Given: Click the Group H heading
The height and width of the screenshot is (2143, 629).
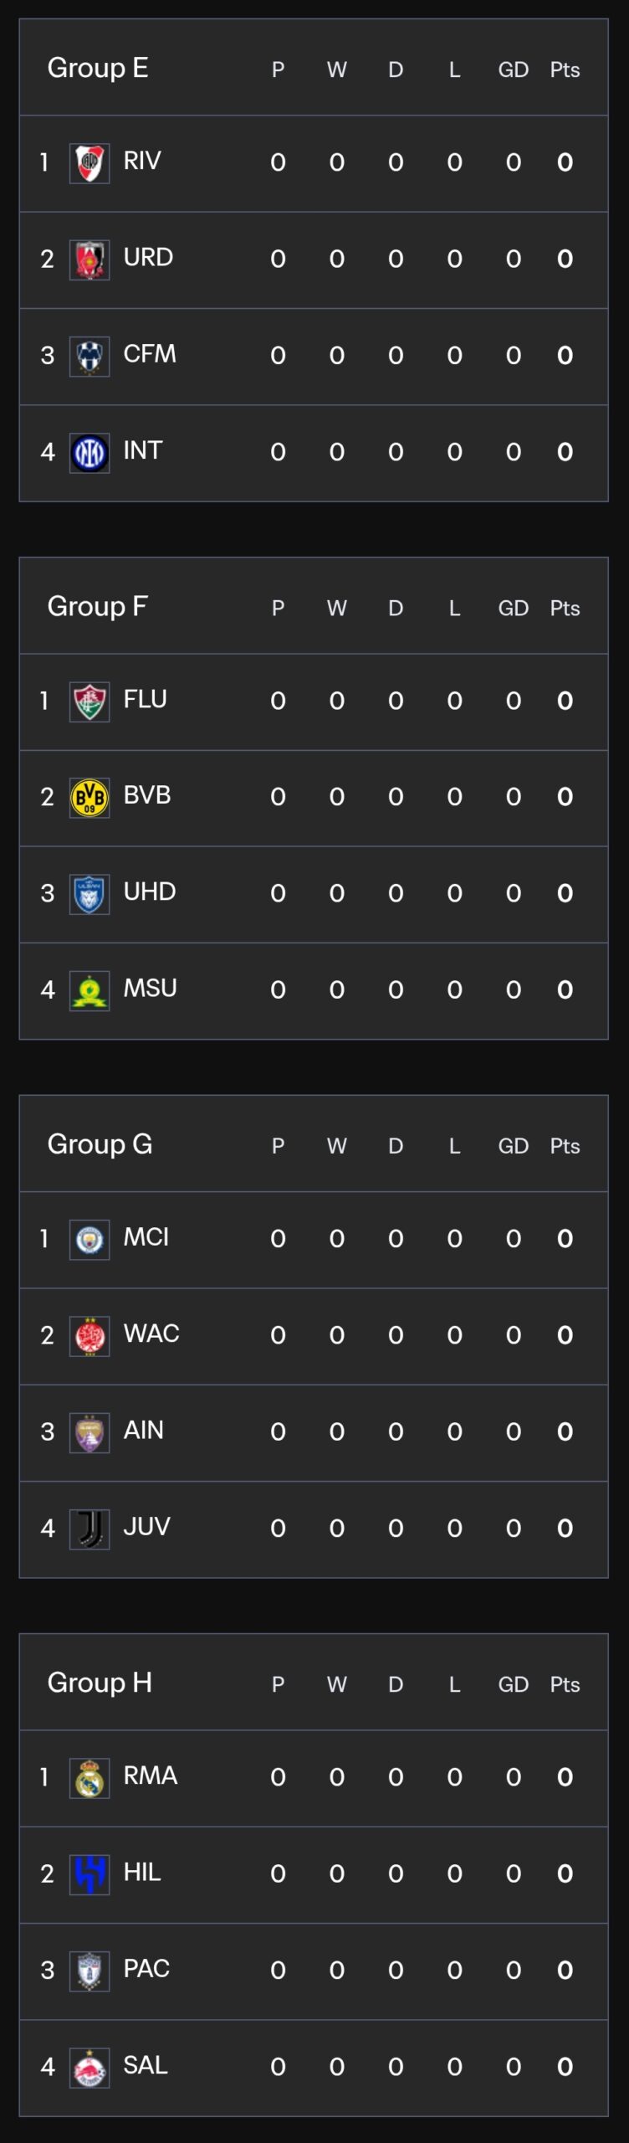Looking at the screenshot, I should pyautogui.click(x=100, y=1682).
